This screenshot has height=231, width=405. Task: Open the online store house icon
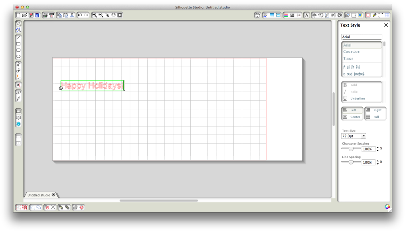[x=257, y=15]
